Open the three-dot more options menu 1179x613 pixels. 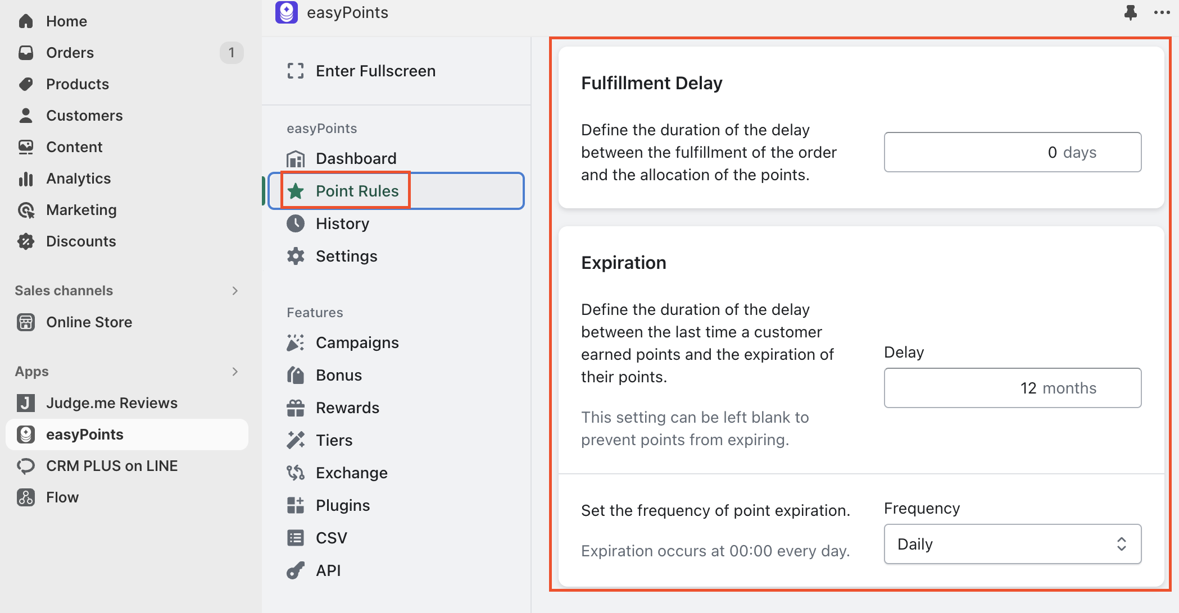coord(1162,12)
